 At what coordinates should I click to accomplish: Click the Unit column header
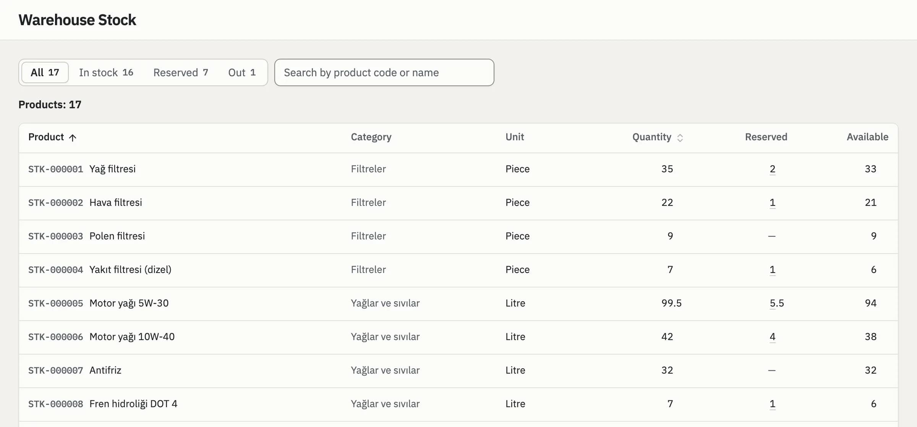tap(515, 137)
